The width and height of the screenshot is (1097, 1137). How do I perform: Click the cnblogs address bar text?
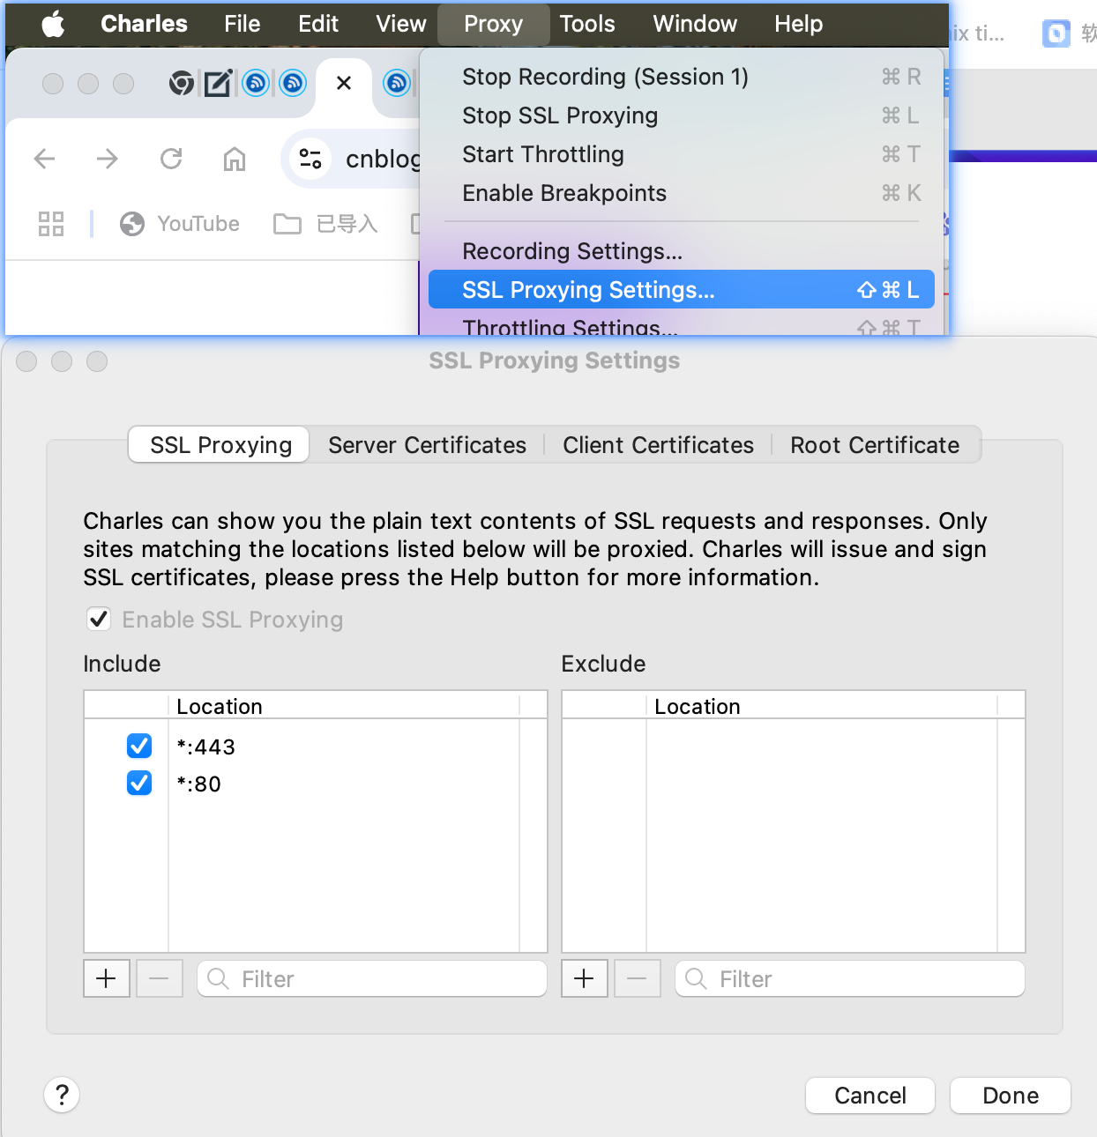(383, 159)
